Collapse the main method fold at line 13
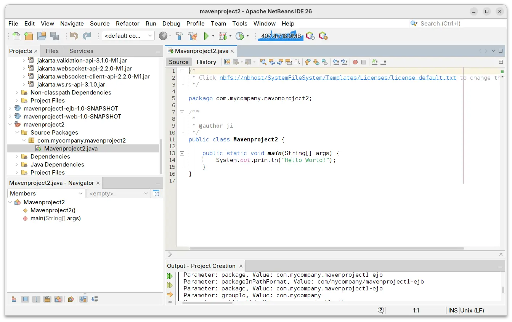Viewport: 512px width, 322px height. 182,153
